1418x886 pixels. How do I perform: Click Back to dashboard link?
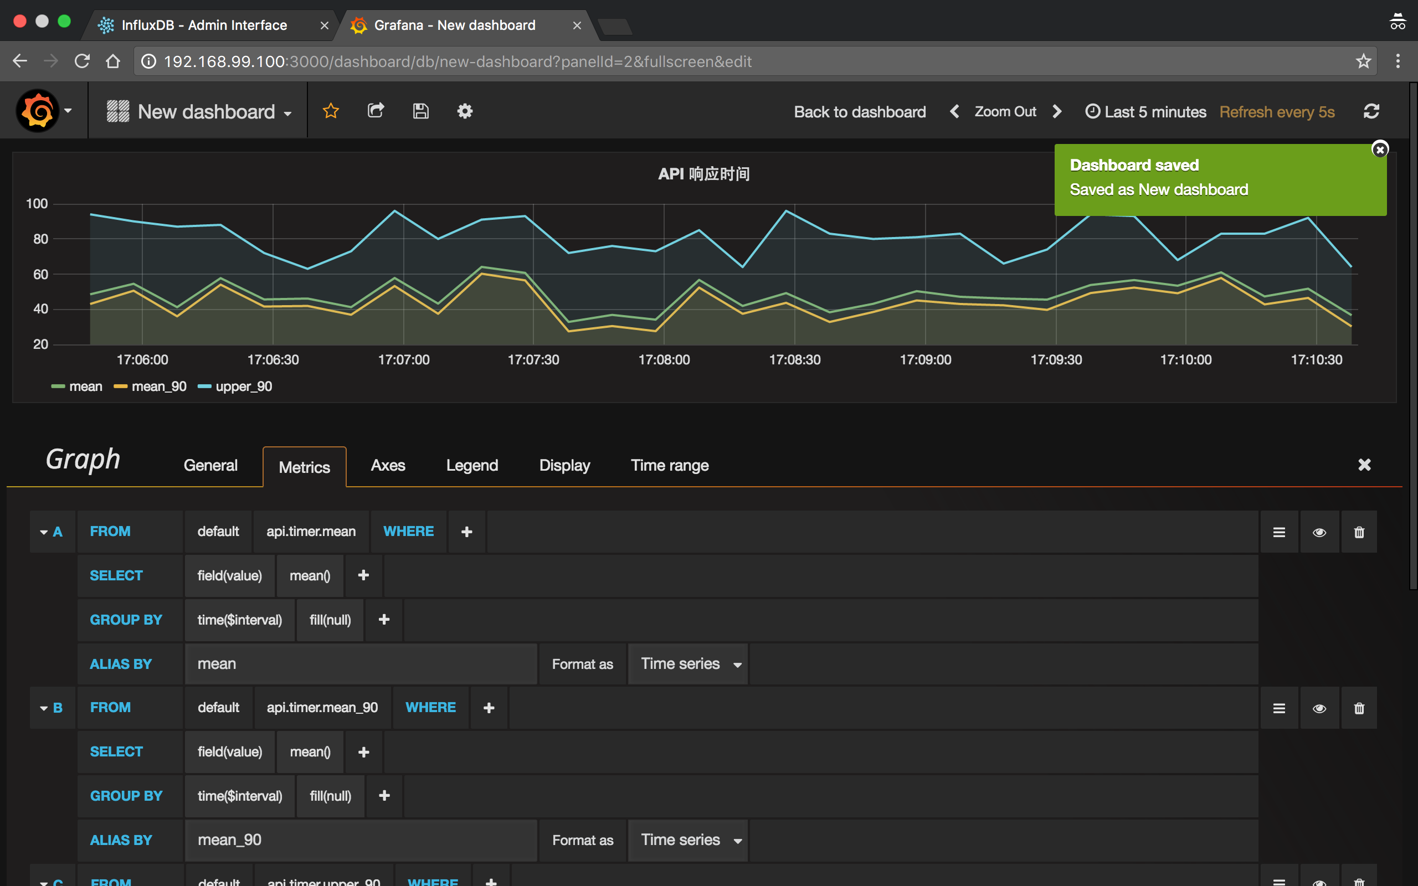click(860, 112)
